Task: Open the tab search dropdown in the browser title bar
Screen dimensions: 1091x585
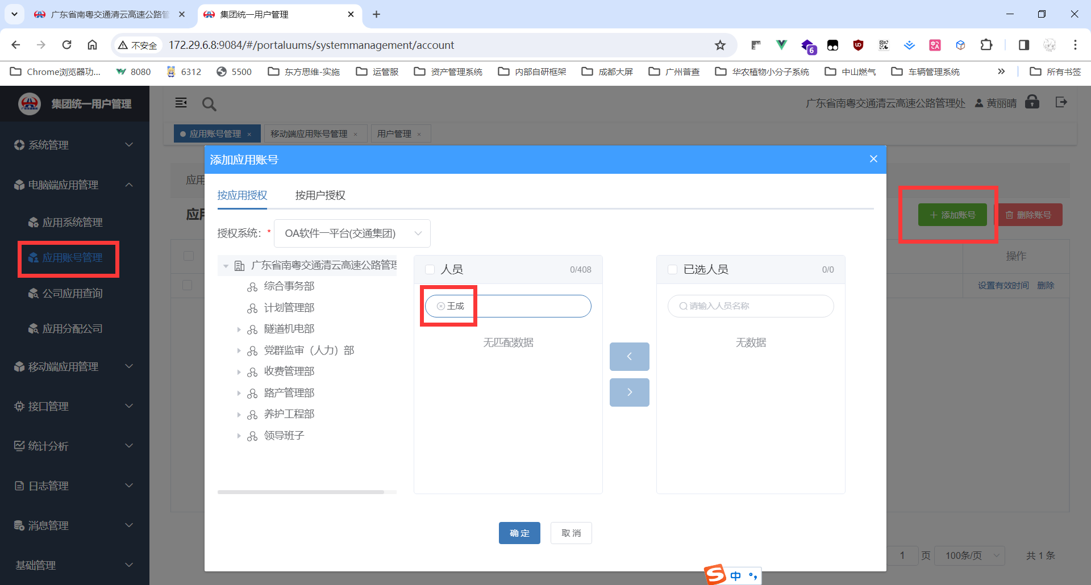Action: (14, 14)
